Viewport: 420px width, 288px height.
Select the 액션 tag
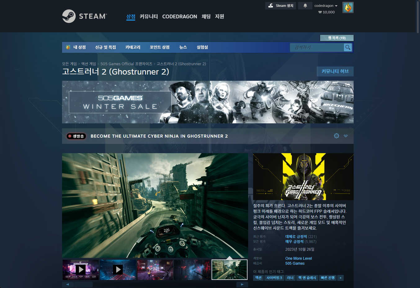(x=258, y=278)
